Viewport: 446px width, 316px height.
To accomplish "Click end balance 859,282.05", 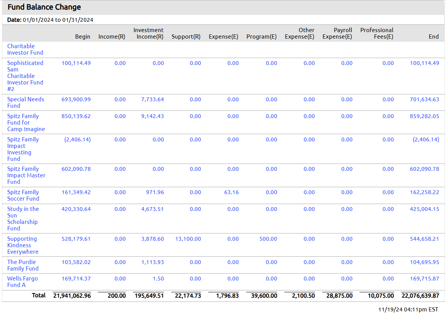I will point(424,116).
